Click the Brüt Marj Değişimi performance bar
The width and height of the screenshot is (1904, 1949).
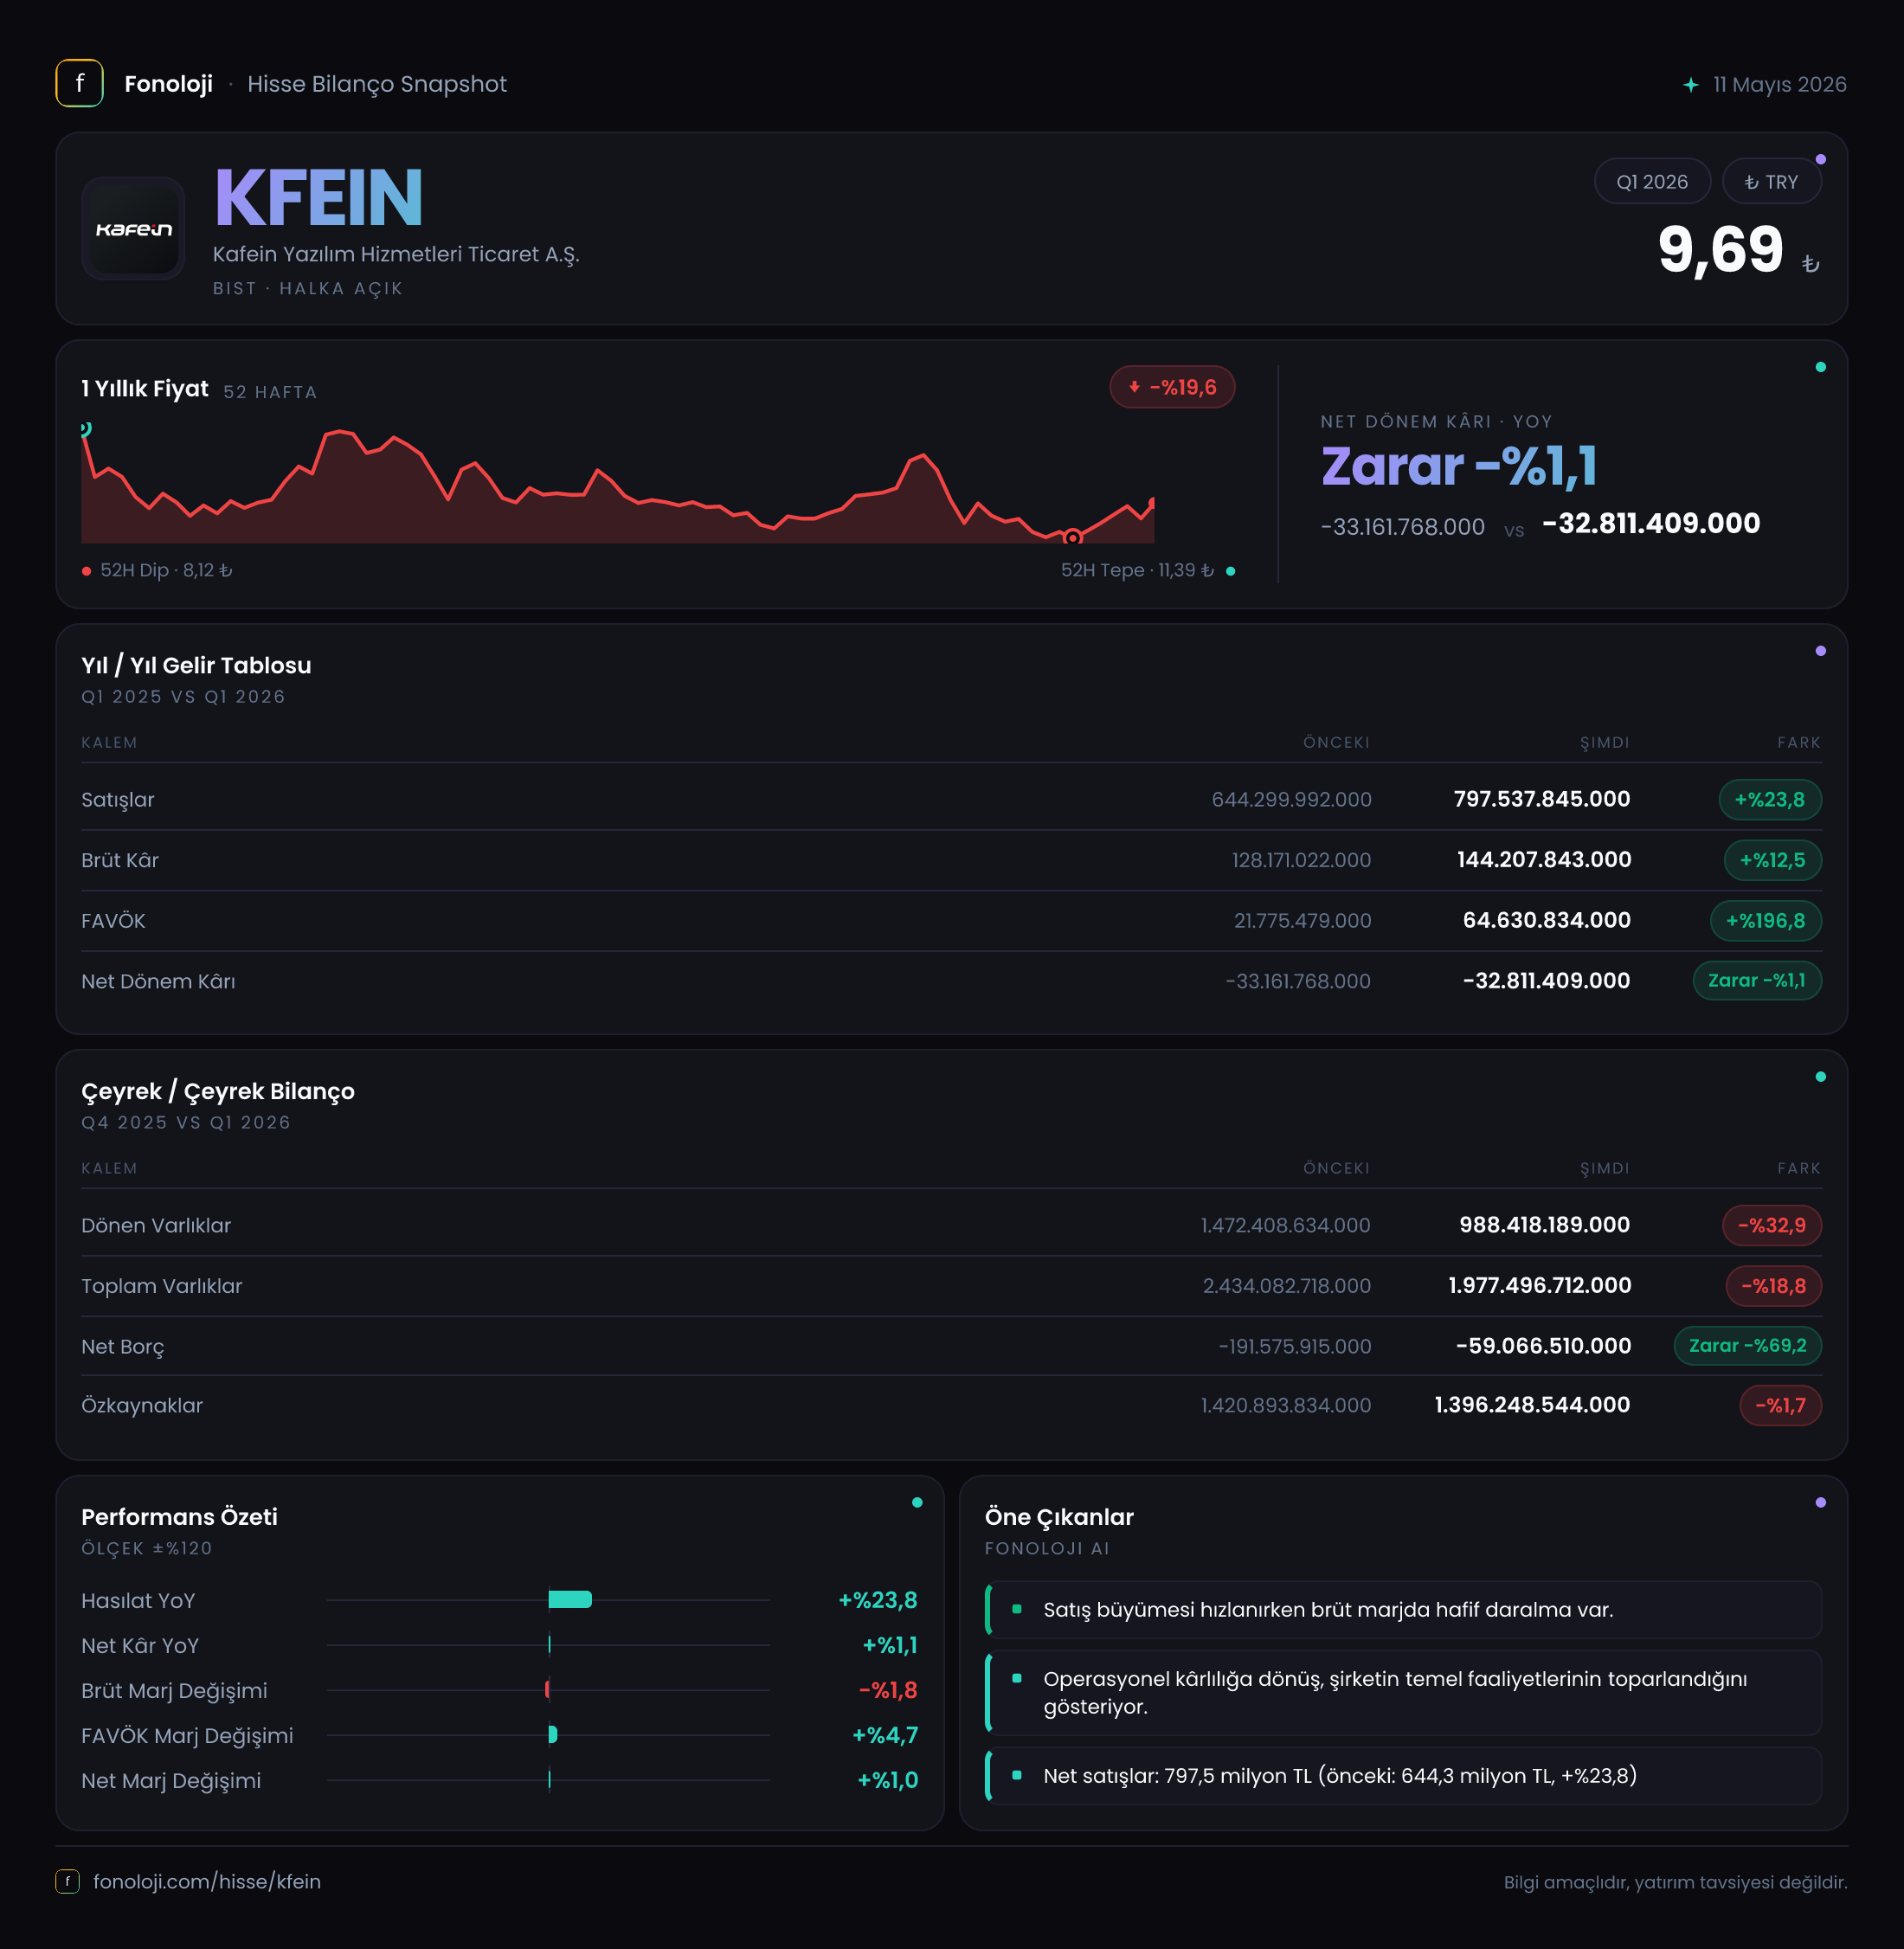pos(547,1690)
